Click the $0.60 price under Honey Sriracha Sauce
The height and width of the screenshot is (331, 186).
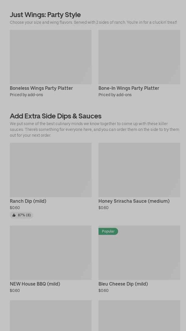[103, 208]
